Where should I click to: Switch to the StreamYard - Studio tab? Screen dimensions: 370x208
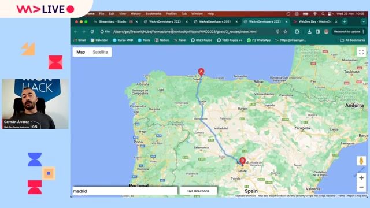pos(112,21)
